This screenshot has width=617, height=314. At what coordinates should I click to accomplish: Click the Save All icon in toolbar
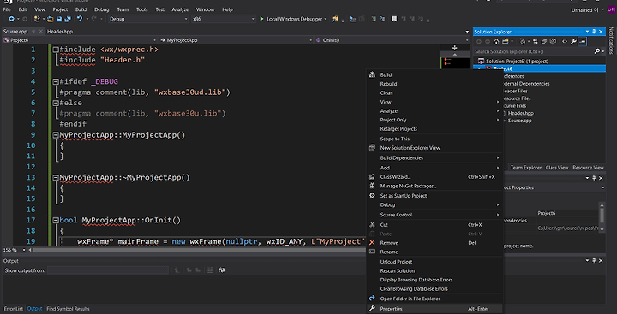68,19
